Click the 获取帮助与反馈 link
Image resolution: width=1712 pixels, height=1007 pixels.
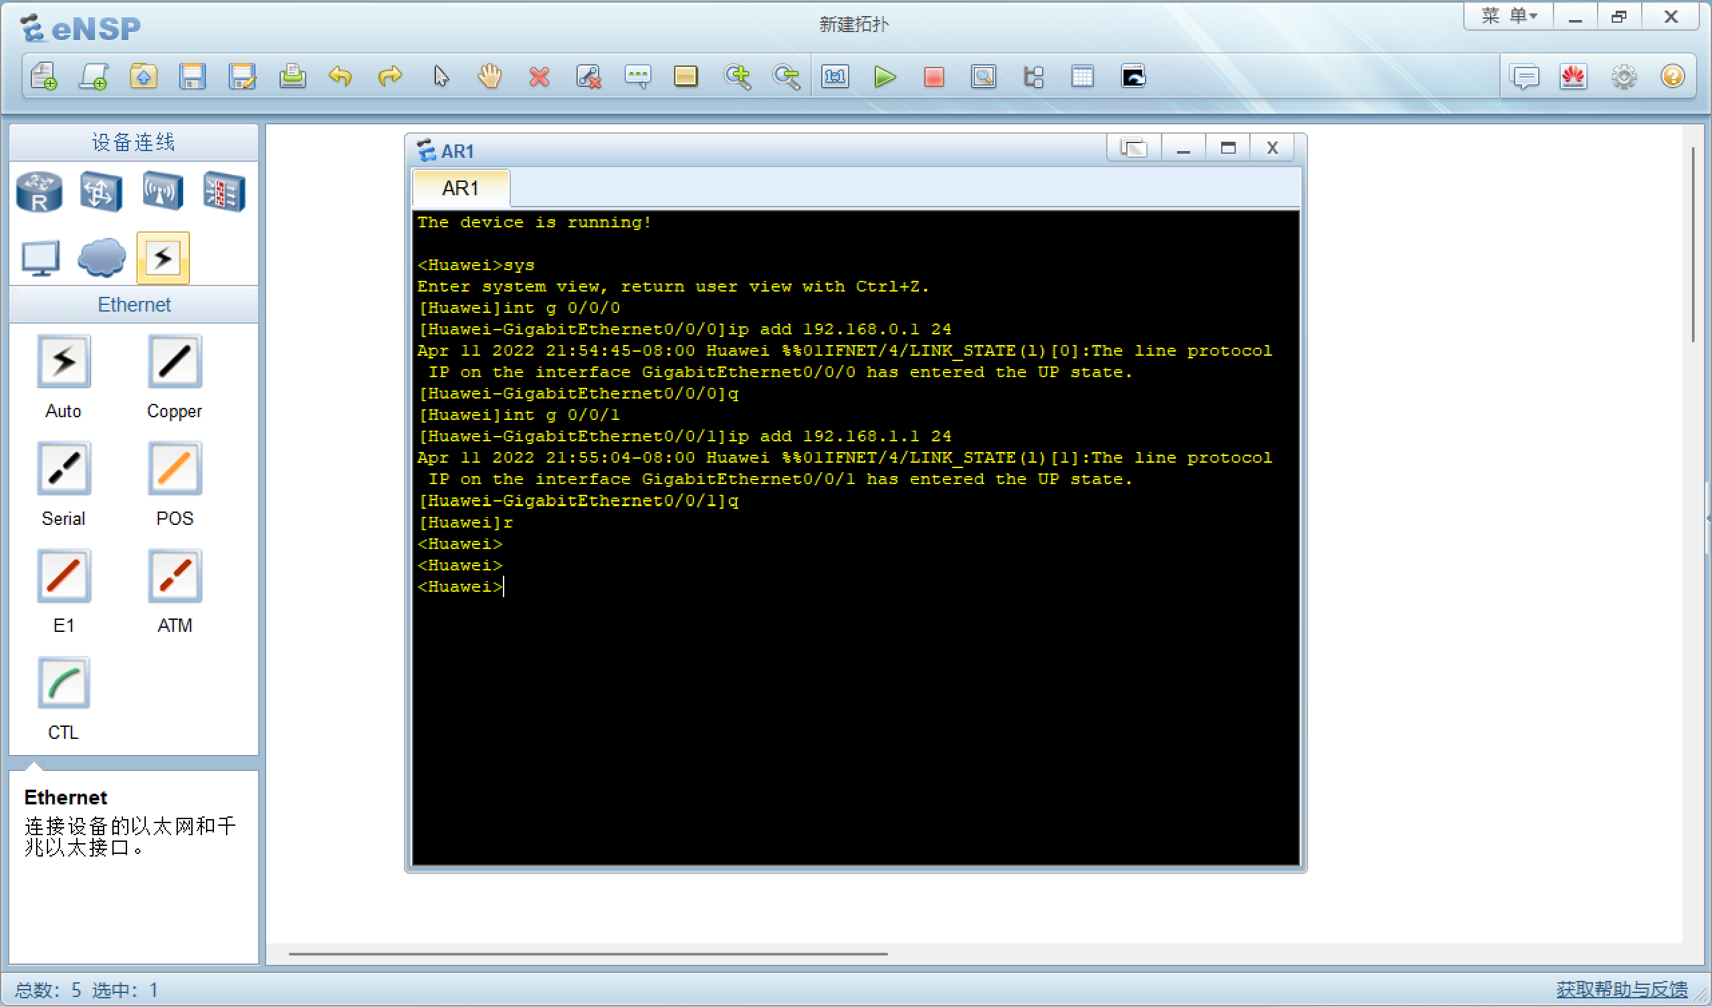pos(1622,990)
